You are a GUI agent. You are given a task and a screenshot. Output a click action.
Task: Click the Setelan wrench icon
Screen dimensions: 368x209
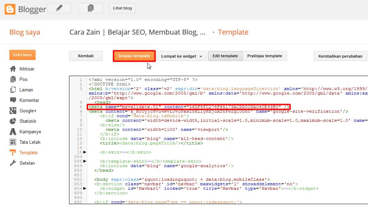pyautogui.click(x=13, y=163)
